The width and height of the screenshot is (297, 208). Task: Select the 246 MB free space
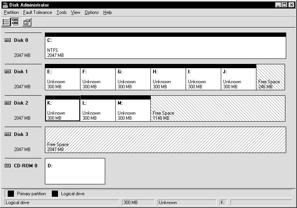click(x=270, y=77)
